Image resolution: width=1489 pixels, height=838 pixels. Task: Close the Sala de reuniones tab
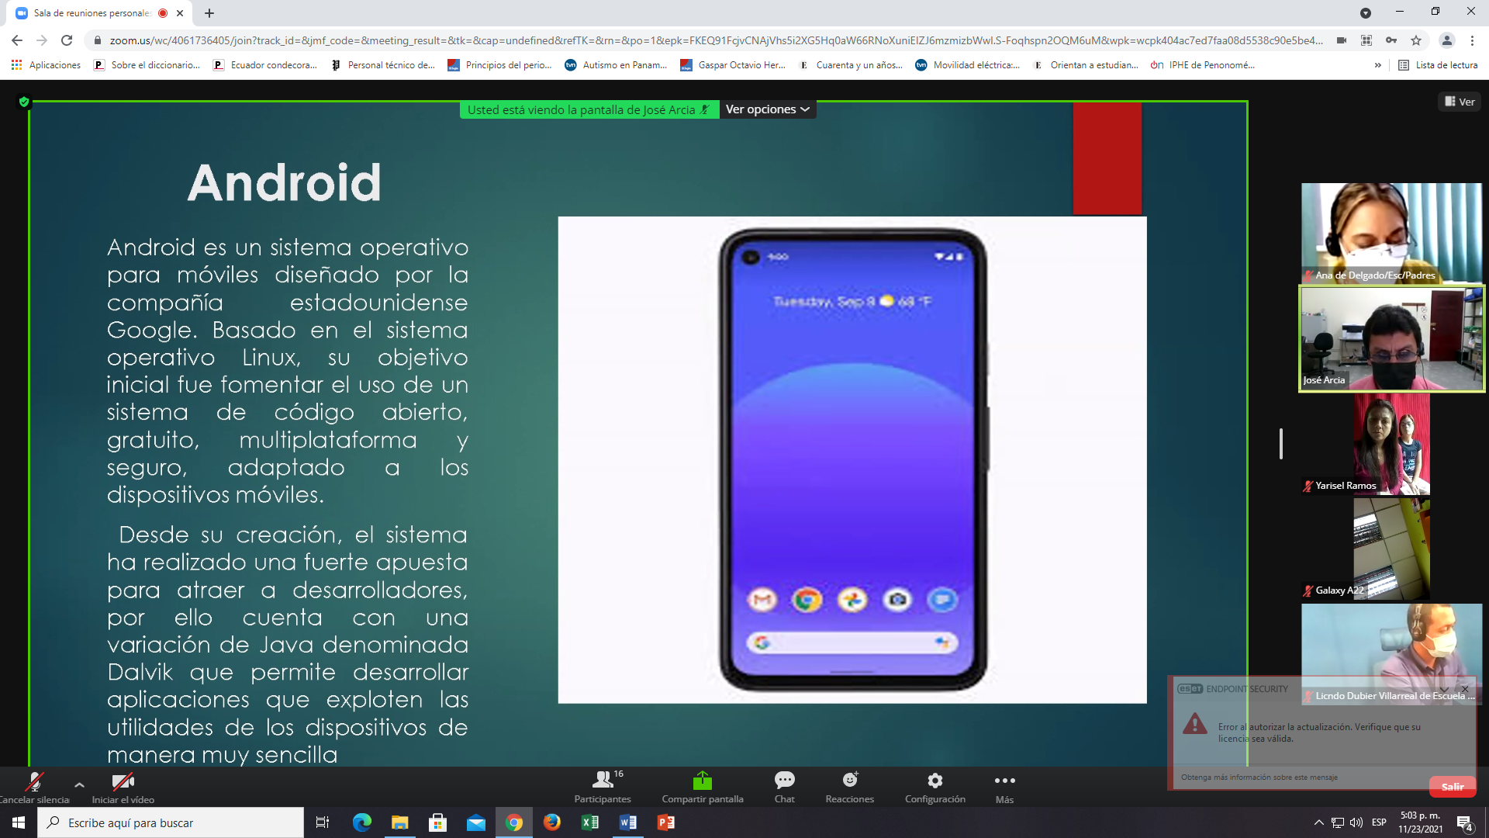click(x=180, y=13)
